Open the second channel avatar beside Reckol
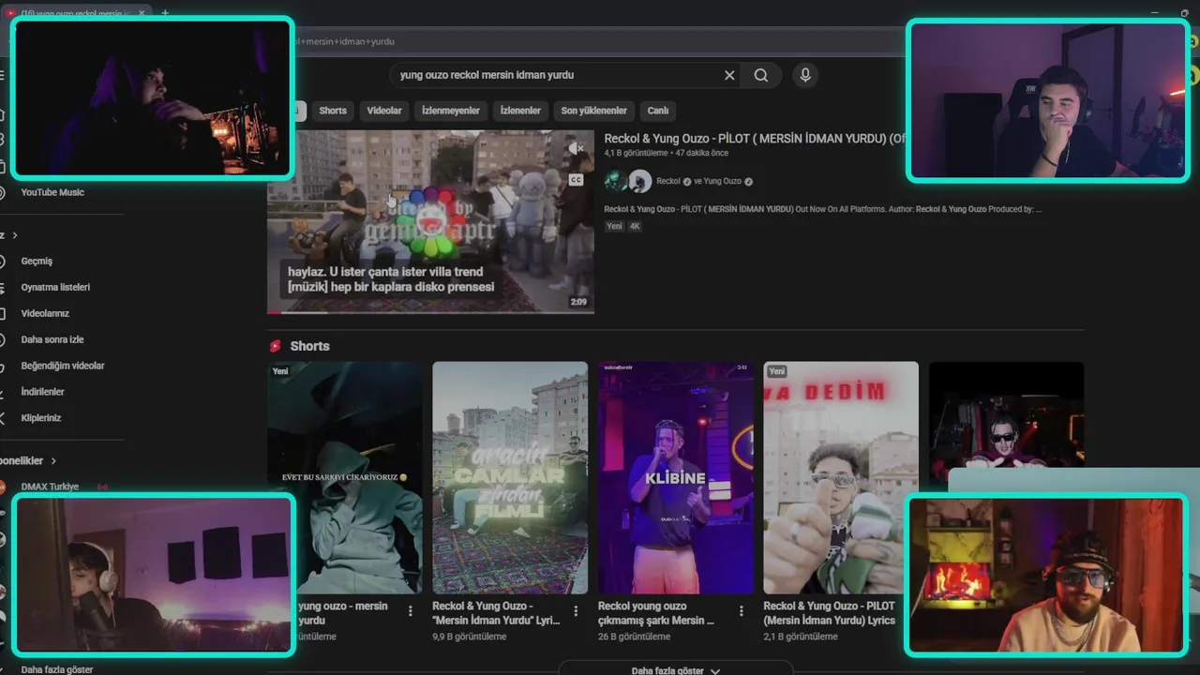This screenshot has height=675, width=1200. click(640, 181)
